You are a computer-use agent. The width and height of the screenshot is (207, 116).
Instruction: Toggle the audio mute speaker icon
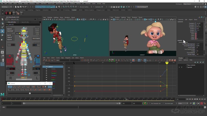click(199, 103)
